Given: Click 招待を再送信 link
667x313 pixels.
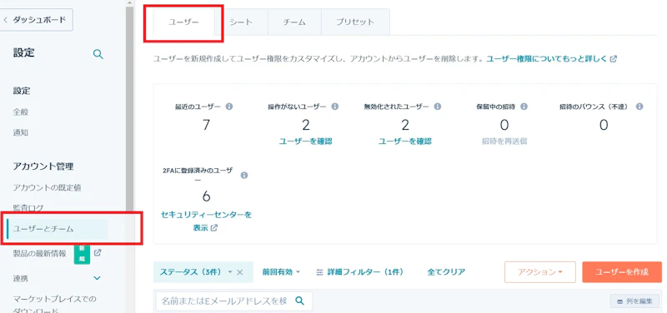Looking at the screenshot, I should (504, 142).
